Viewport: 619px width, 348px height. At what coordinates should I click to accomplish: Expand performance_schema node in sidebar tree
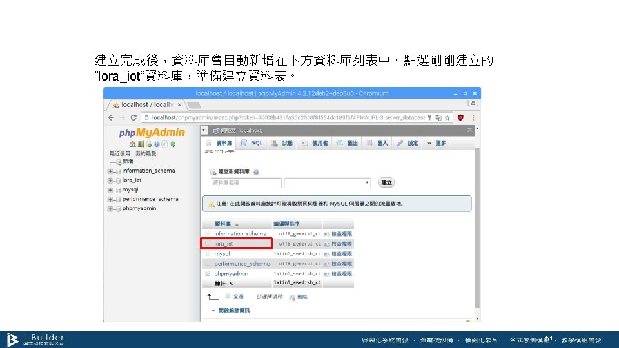point(110,200)
